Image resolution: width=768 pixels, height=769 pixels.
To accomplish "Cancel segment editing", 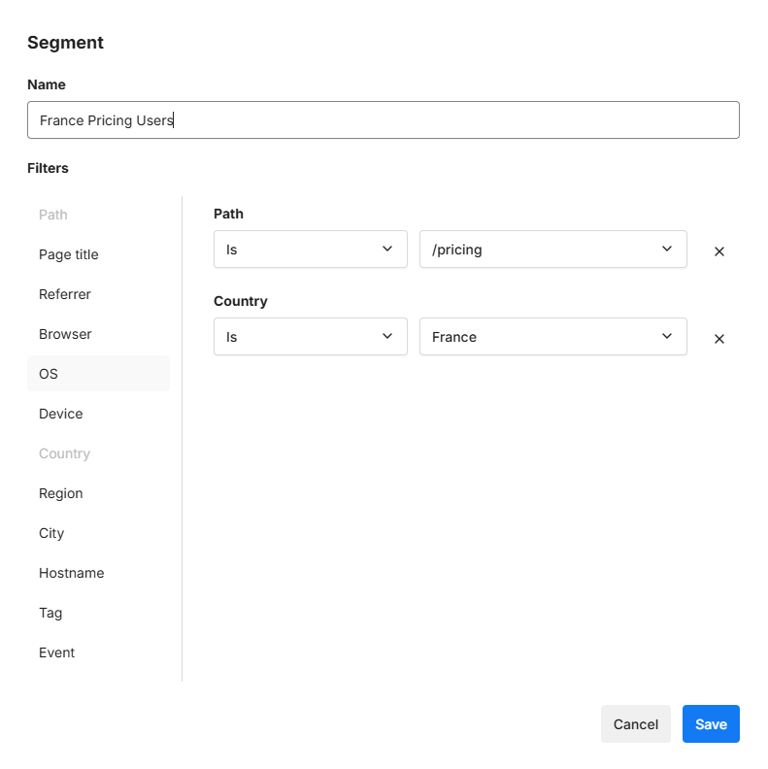I will pyautogui.click(x=636, y=724).
